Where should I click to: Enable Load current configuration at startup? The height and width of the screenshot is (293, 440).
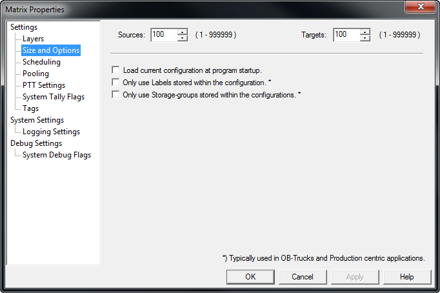coord(116,70)
